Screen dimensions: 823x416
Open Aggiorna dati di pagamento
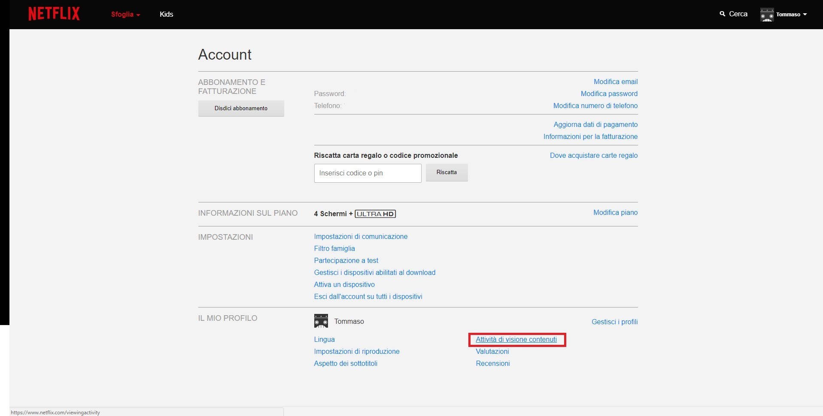(x=595, y=125)
